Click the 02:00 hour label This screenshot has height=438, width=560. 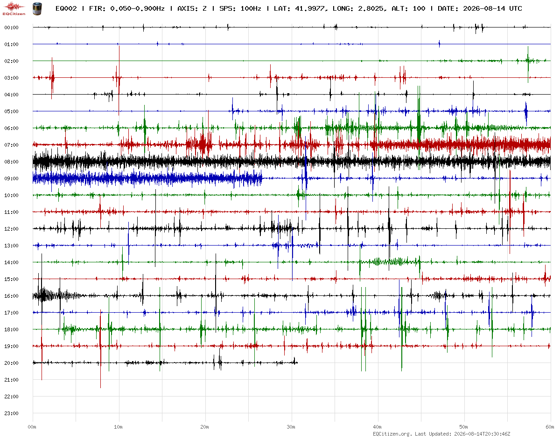[x=11, y=61]
